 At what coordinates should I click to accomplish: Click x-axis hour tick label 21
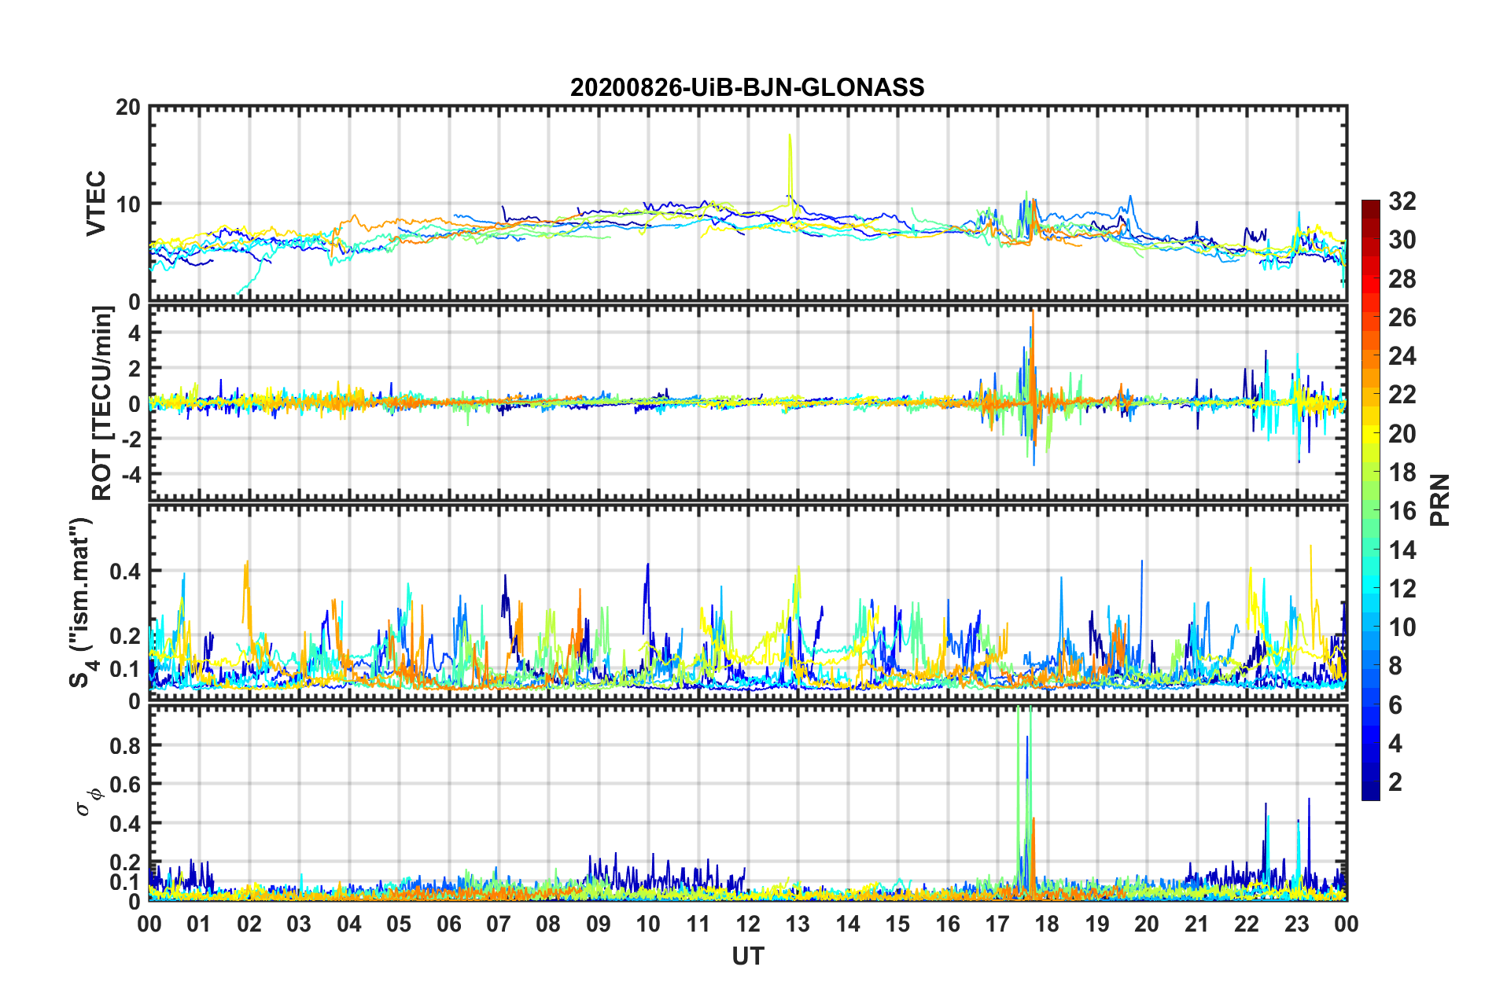pyautogui.click(x=1197, y=924)
